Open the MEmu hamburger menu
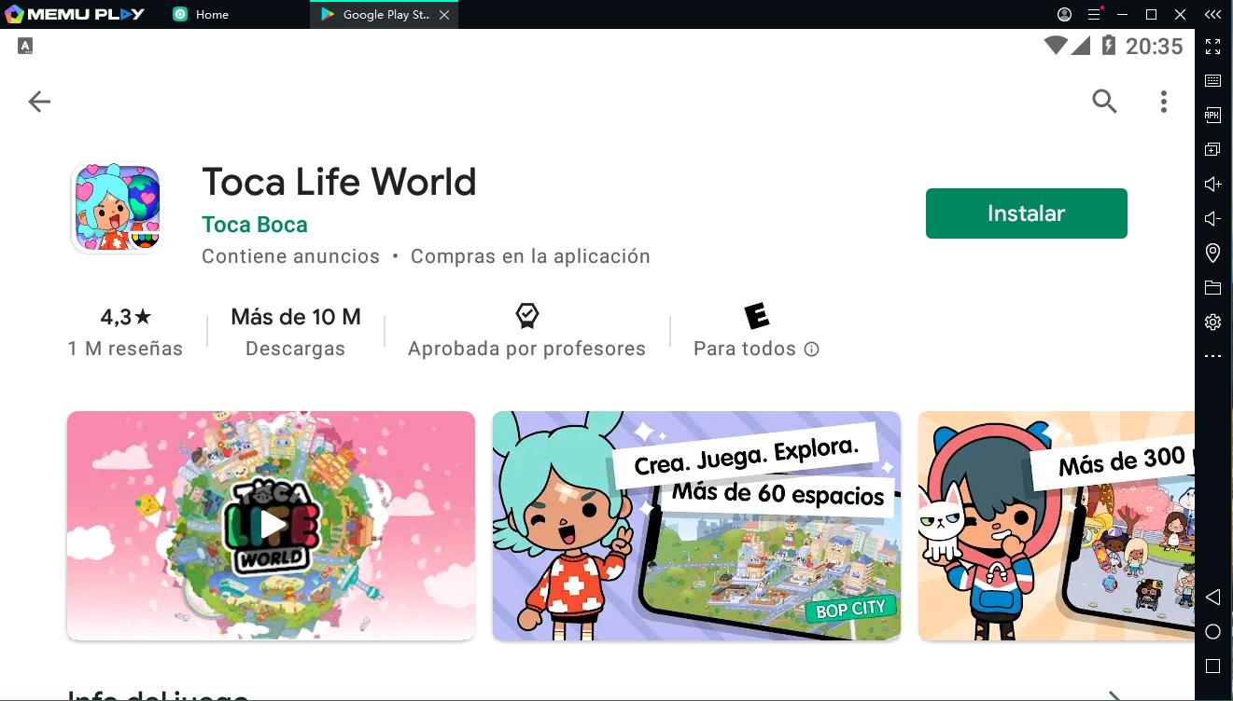 1094,14
